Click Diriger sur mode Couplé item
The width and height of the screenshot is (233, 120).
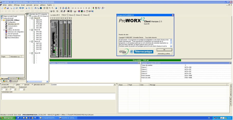[x=10, y=16]
